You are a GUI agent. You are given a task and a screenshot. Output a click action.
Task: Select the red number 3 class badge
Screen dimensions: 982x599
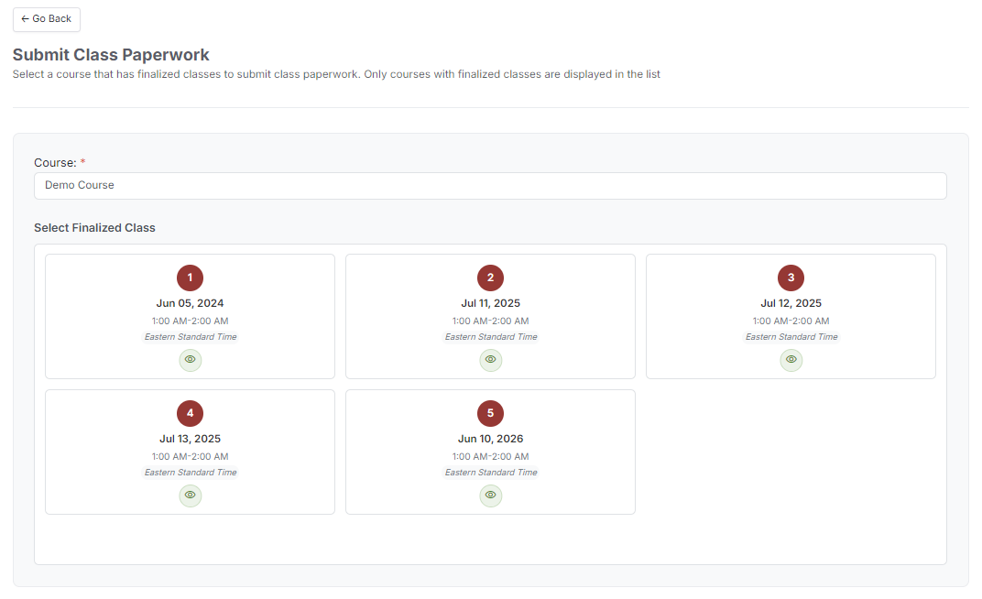tap(791, 278)
